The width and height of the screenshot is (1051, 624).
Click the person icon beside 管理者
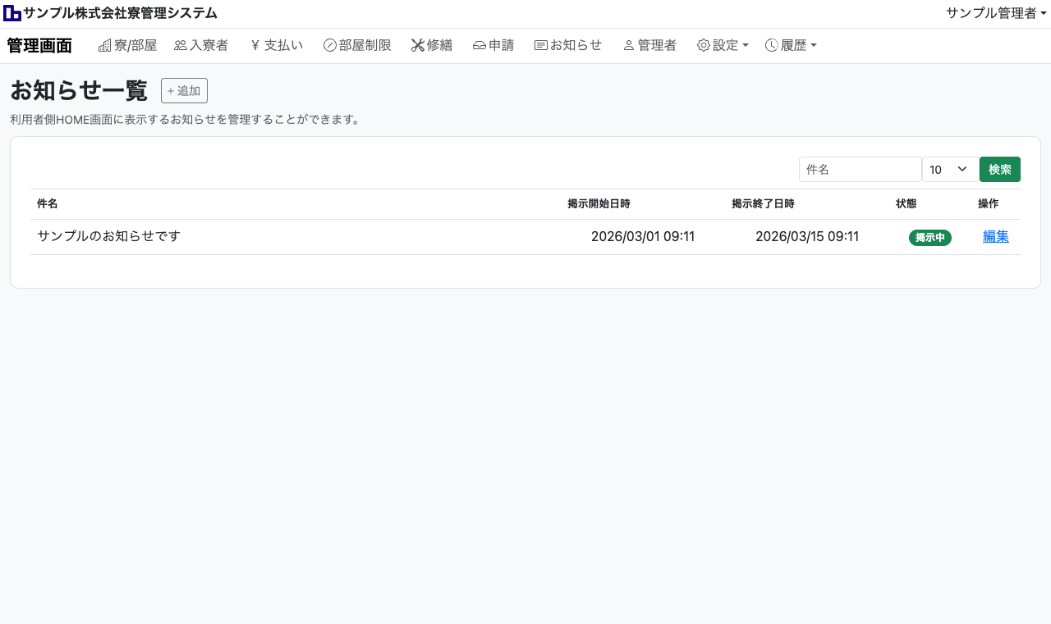point(629,46)
